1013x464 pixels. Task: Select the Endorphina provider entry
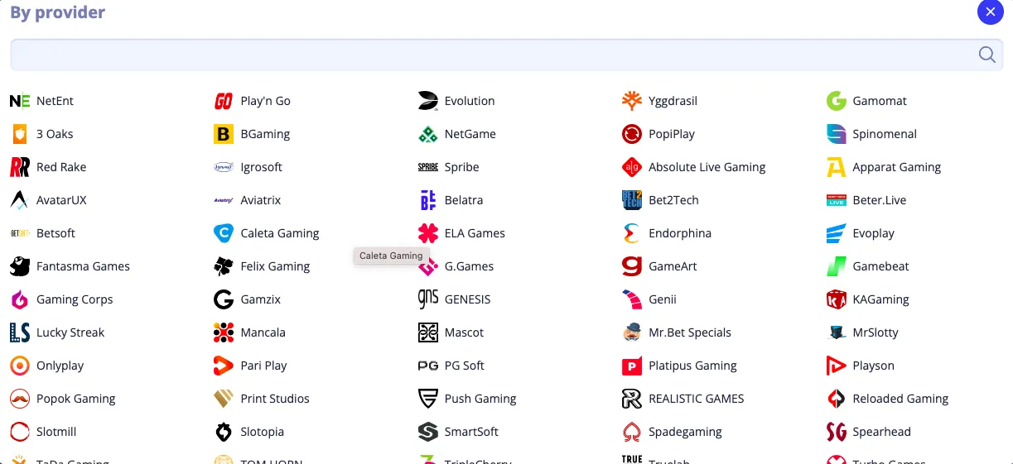click(x=679, y=233)
